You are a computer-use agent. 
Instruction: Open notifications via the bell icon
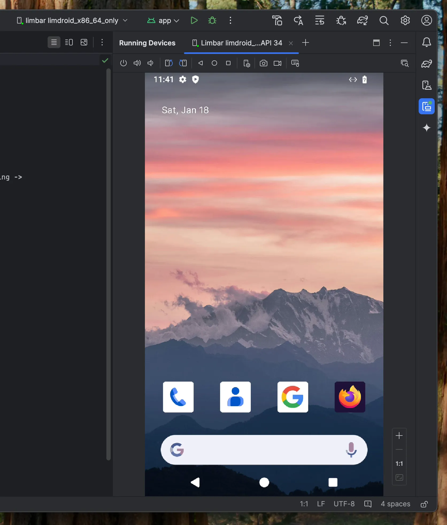(x=427, y=42)
